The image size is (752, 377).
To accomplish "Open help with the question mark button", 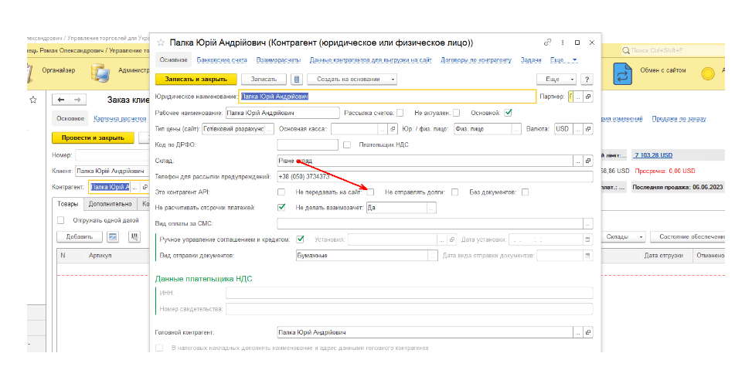I will point(586,79).
